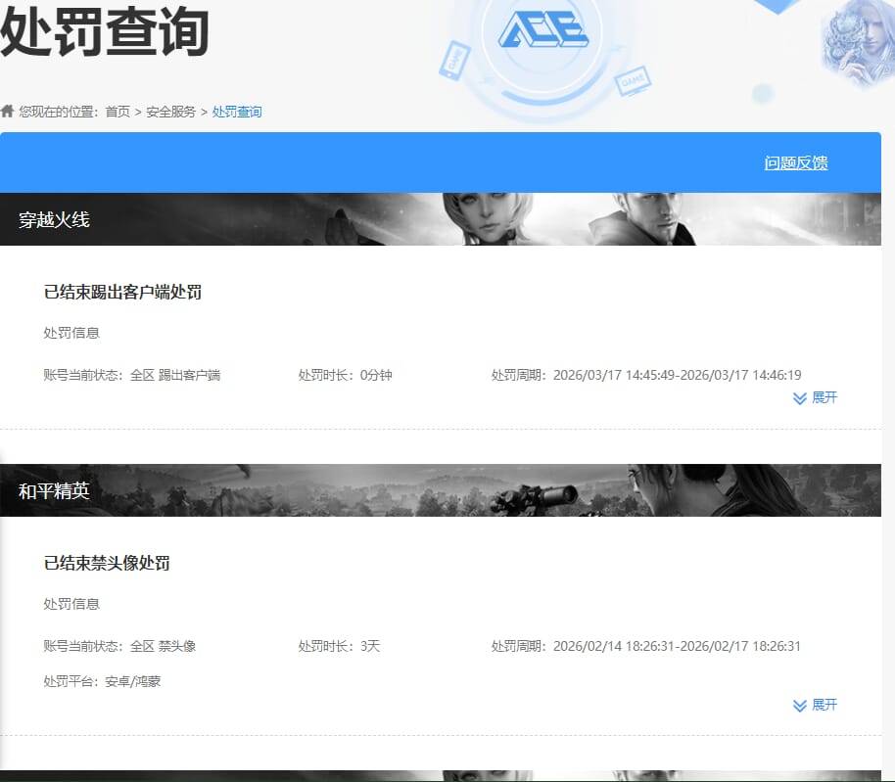Image resolution: width=895 pixels, height=782 pixels.
Task: Open the 首页 breadcrumb link
Action: (x=118, y=112)
